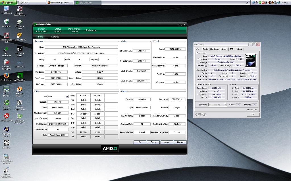Click Code Name Agena in CPU-Z

pos(217,59)
